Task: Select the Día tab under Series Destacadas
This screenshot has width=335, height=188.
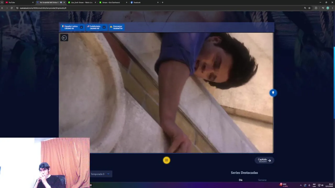Action: coord(241,180)
